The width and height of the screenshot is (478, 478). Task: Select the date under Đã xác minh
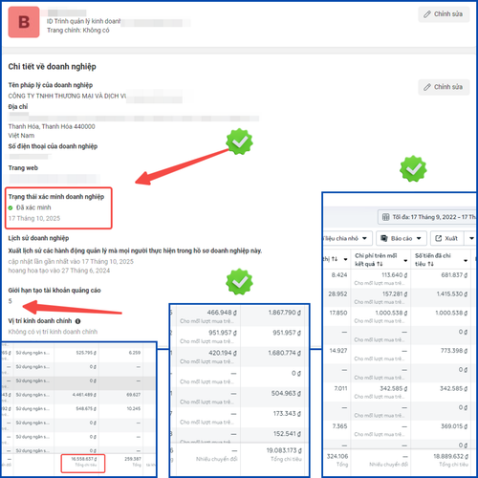coord(34,219)
